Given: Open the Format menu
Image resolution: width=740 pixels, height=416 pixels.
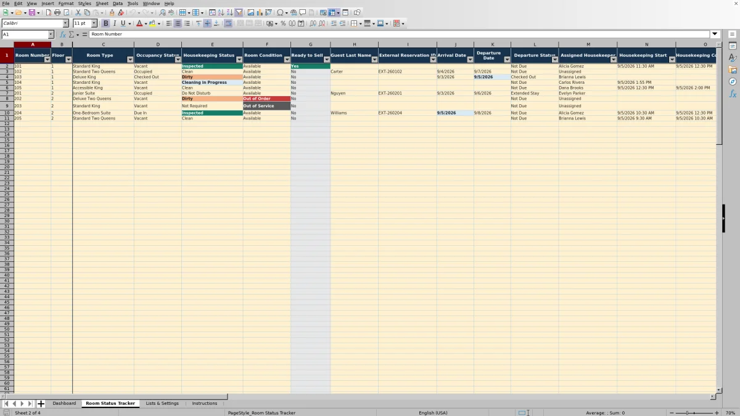Looking at the screenshot, I should click(66, 3).
